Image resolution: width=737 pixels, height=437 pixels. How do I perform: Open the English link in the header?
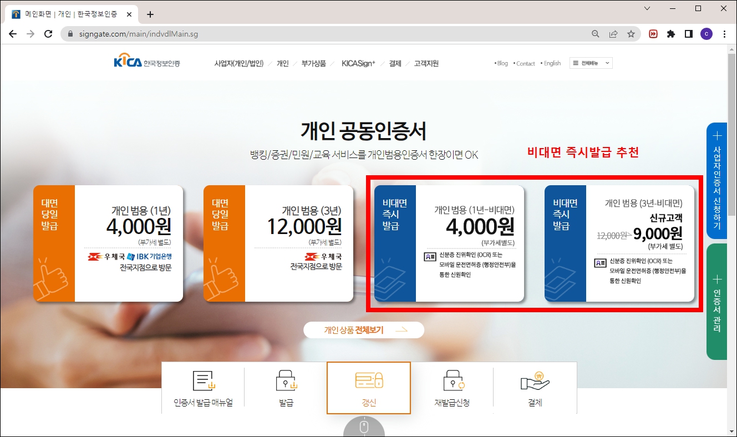point(551,63)
